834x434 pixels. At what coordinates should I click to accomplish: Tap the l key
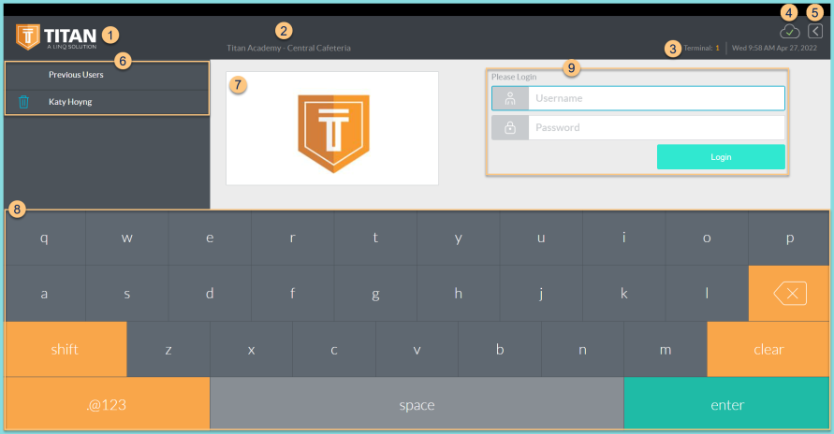point(707,293)
